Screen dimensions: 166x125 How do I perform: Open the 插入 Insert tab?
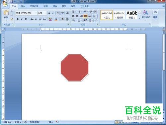point(23,6)
